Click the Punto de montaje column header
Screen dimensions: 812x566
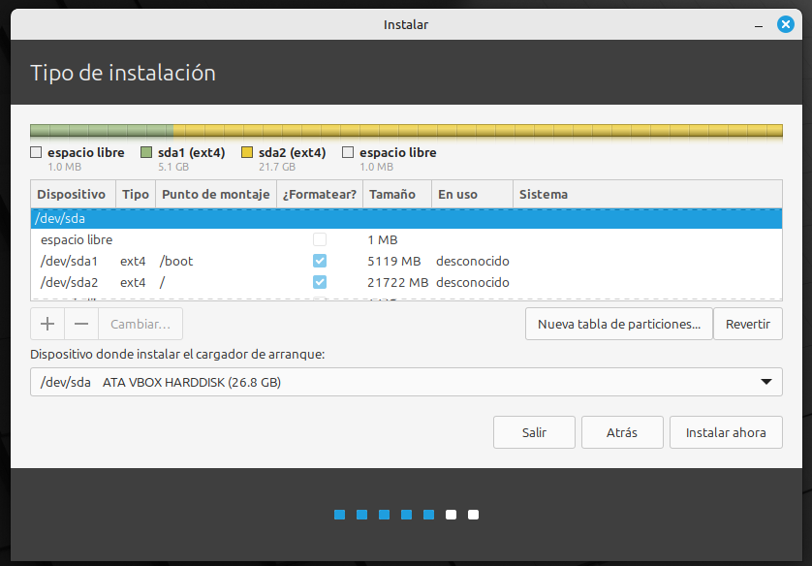pyautogui.click(x=215, y=194)
